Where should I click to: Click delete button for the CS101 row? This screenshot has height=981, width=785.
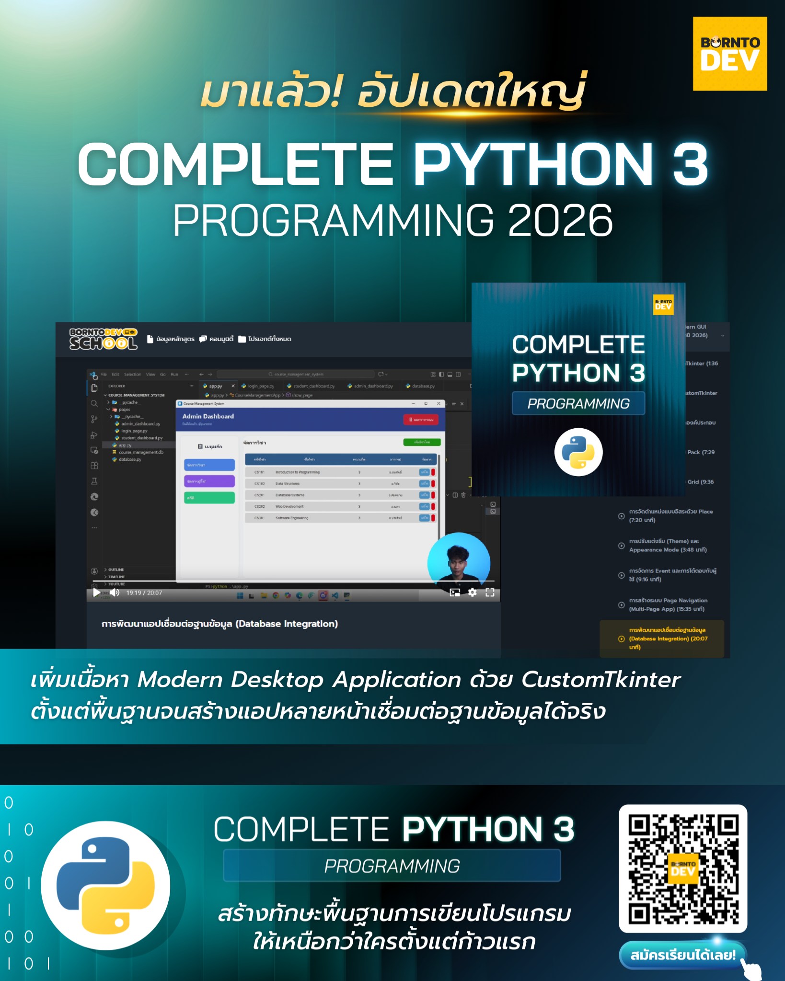point(433,472)
